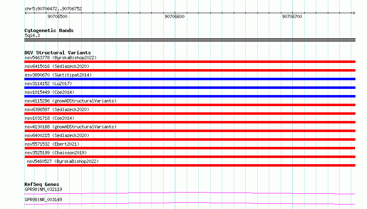Select the red bar for nsv5571532
This screenshot has width=367, height=209.
tap(190, 148)
